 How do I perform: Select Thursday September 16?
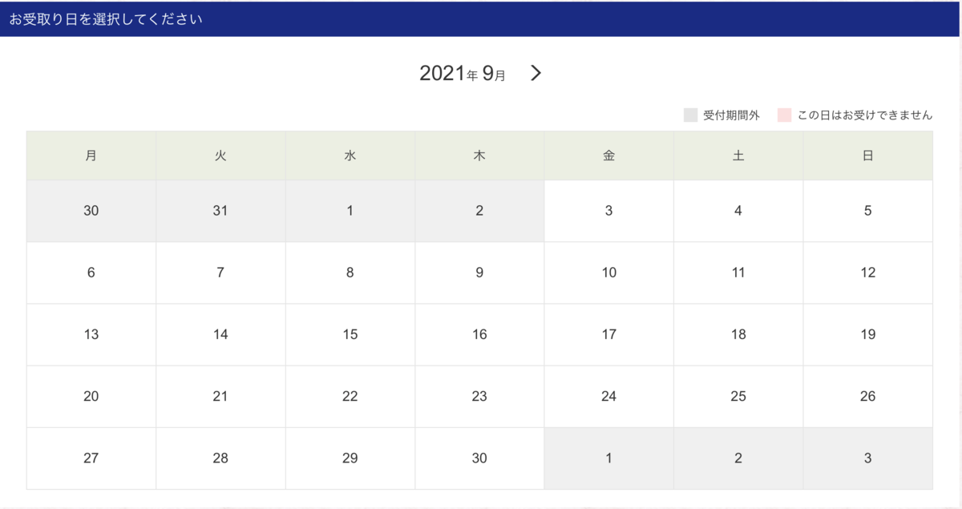479,334
